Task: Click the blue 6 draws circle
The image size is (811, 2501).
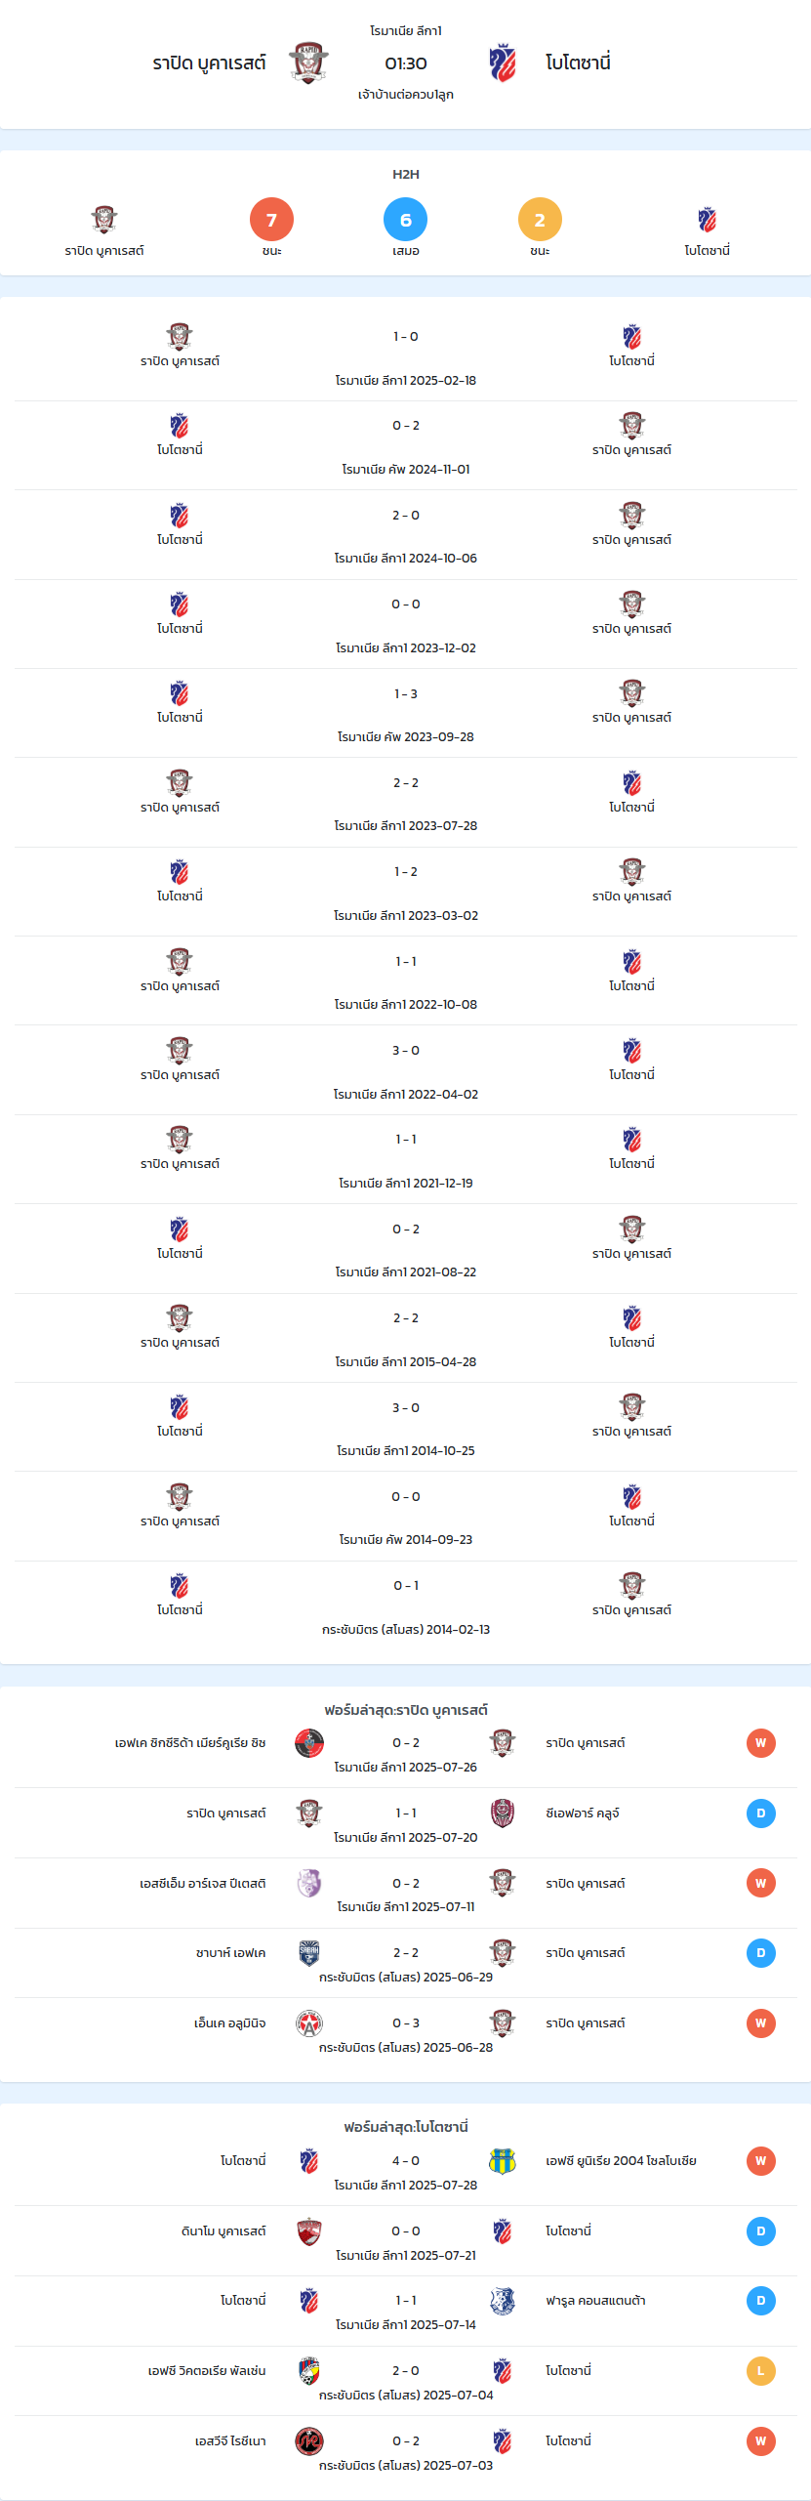Action: (x=406, y=220)
